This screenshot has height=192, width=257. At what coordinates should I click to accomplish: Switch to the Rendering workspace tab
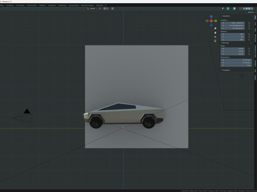(x=62, y=5)
